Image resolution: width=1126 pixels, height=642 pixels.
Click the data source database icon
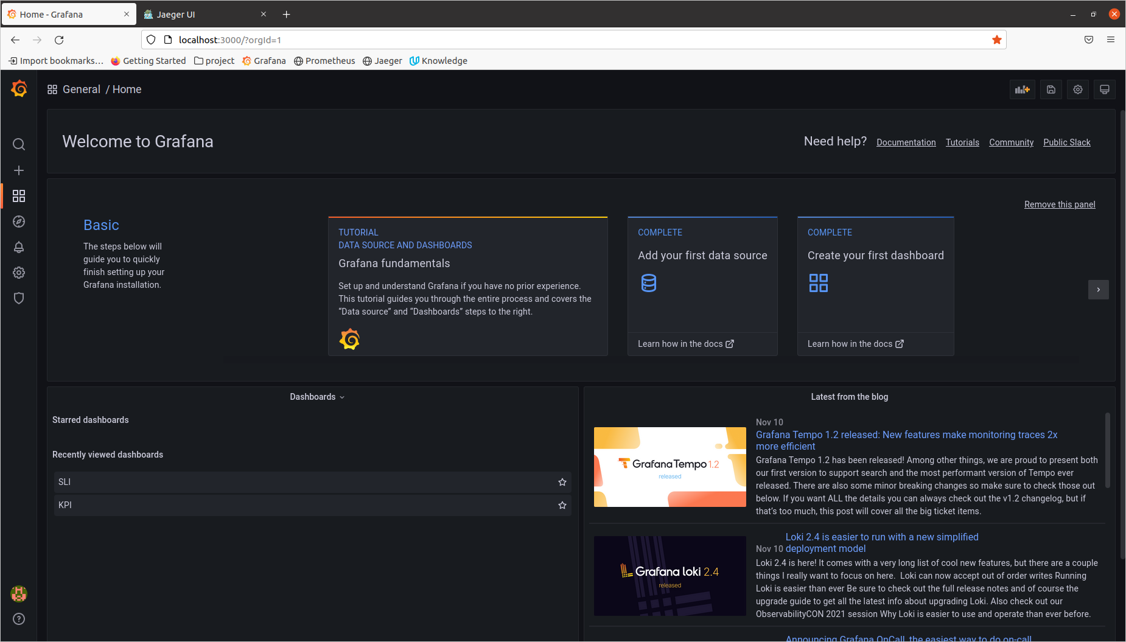click(649, 283)
